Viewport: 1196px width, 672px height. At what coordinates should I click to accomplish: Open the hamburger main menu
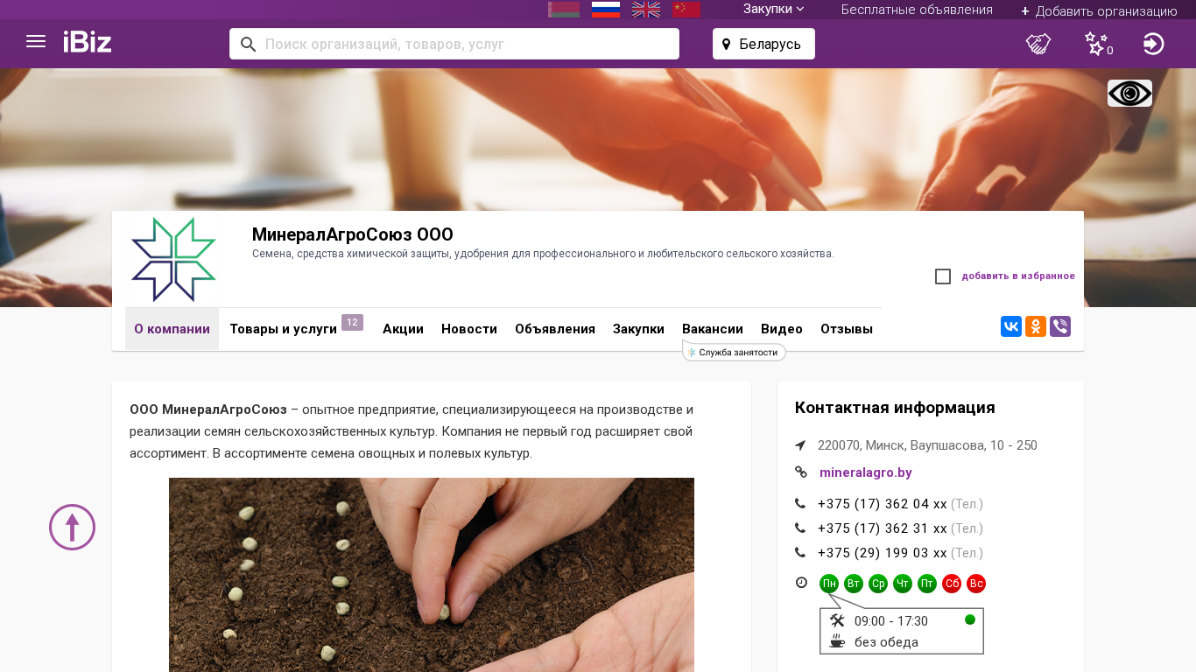(x=36, y=41)
